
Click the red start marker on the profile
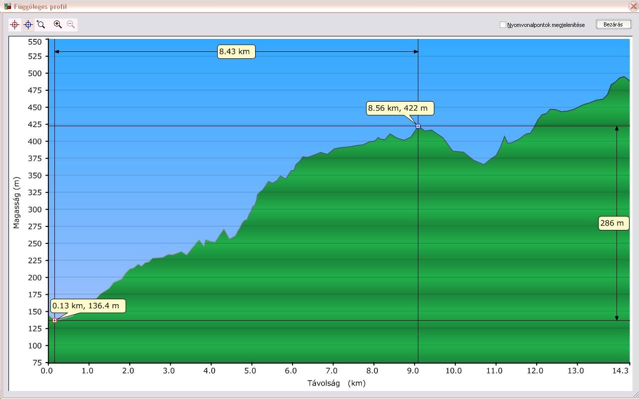[54, 320]
